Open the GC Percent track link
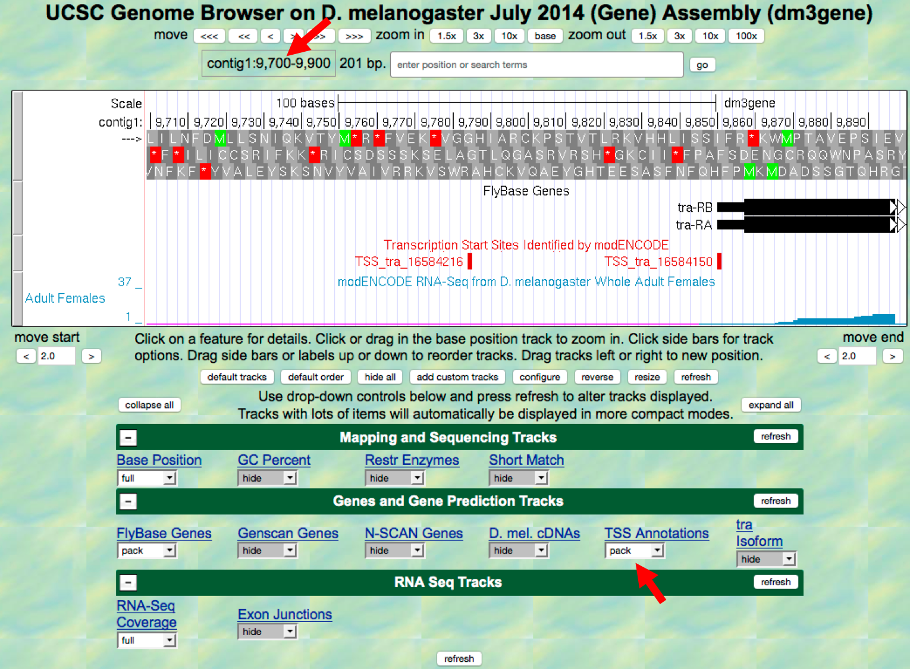 point(274,460)
